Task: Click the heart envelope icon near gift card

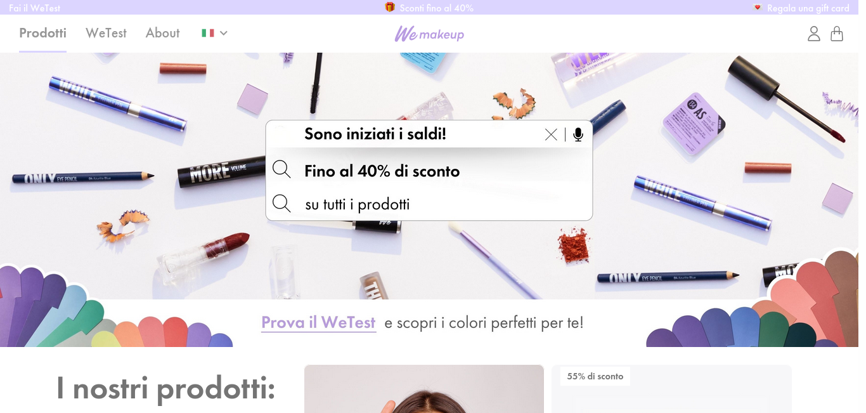Action: pos(758,8)
